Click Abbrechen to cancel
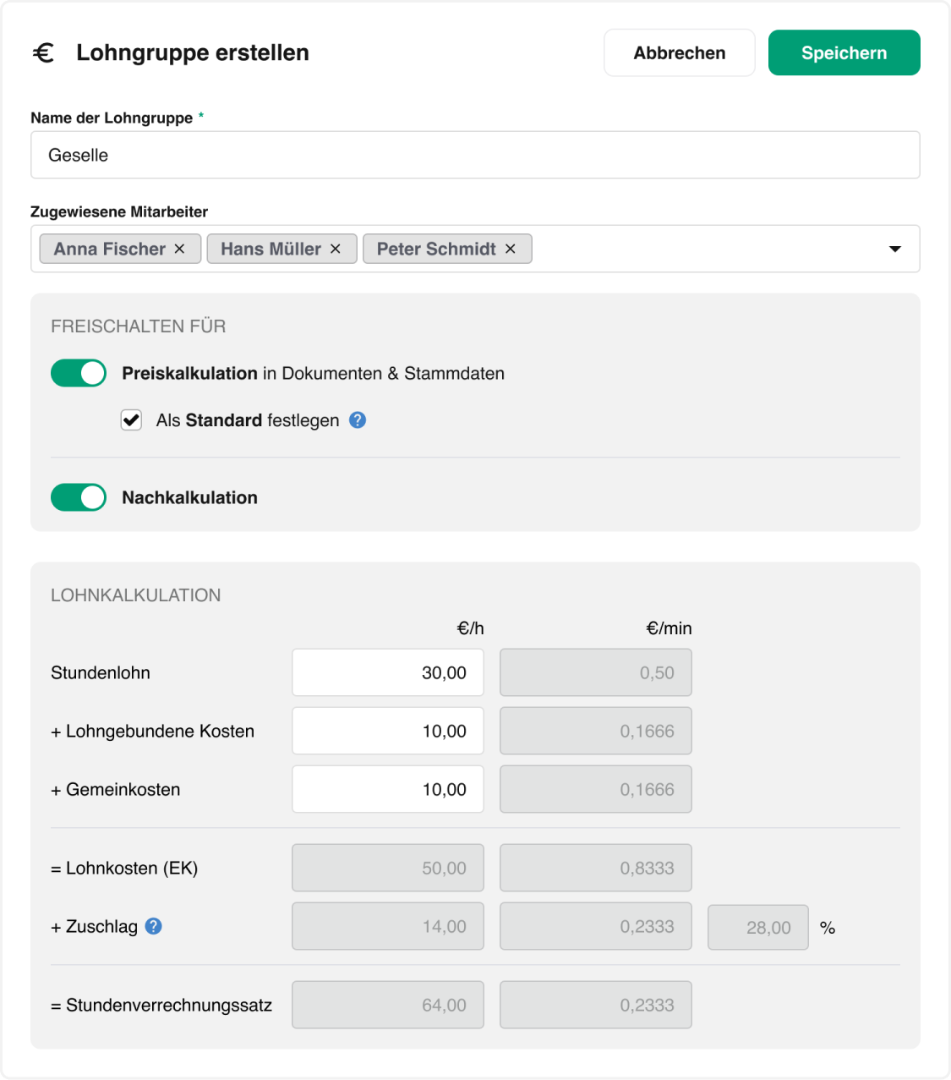Viewport: 951px width, 1080px height. coord(680,52)
